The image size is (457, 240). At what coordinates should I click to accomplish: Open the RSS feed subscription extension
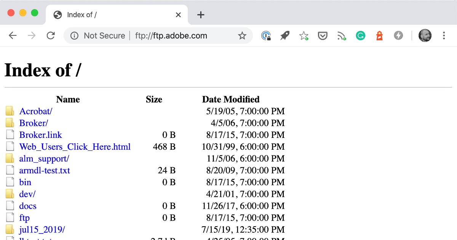pos(342,35)
